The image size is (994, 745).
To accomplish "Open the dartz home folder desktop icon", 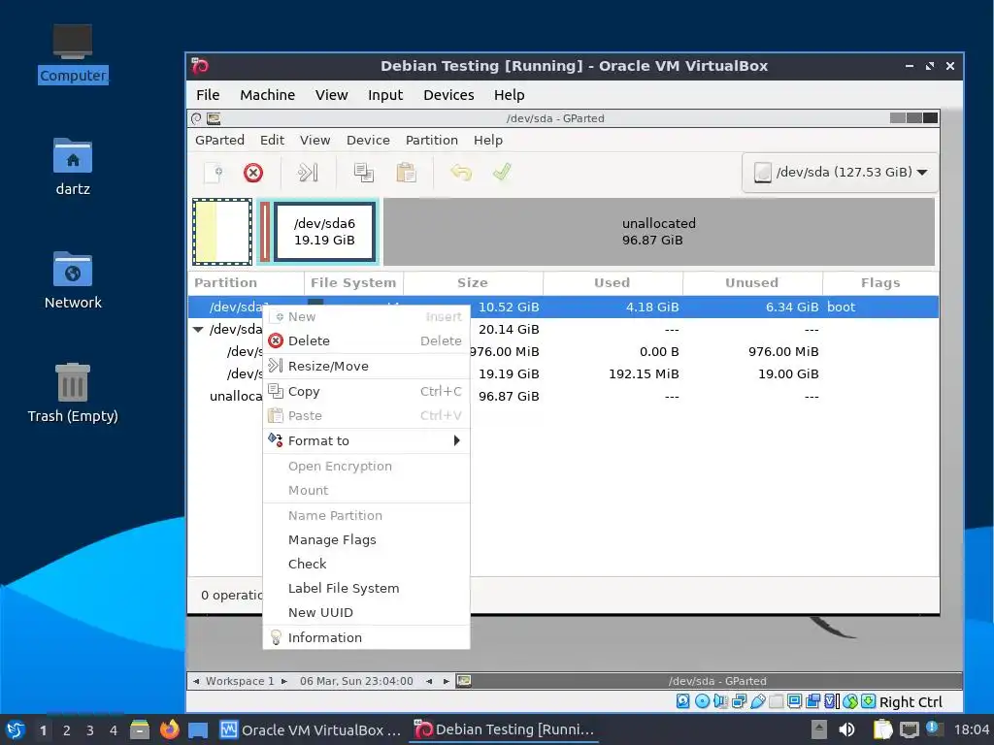I will [72, 166].
